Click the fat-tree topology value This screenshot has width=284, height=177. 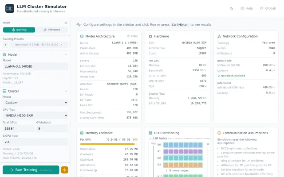point(268,42)
